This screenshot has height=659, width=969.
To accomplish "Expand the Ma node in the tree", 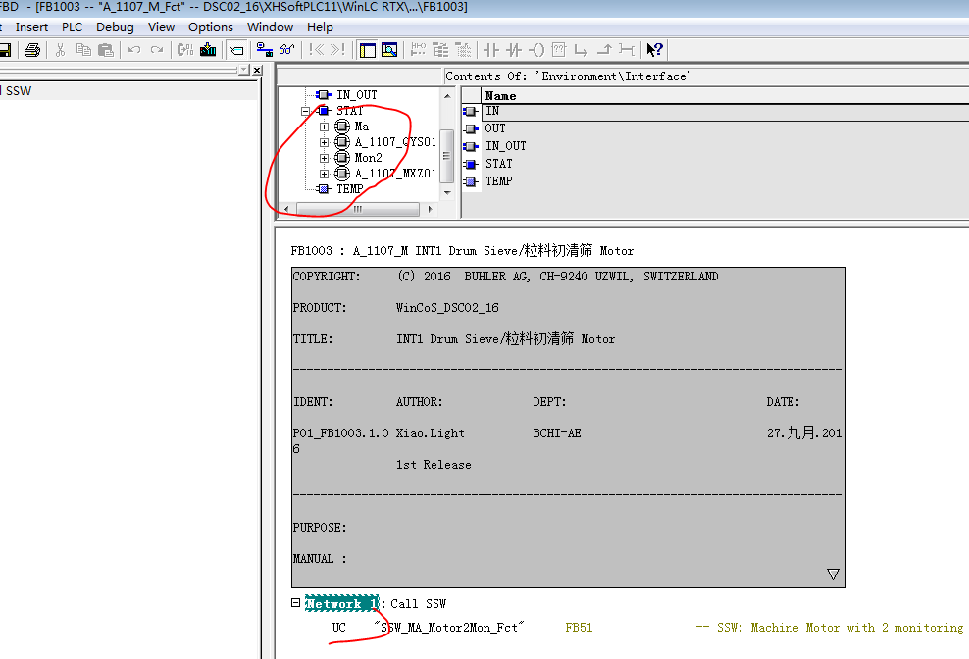I will tap(324, 127).
